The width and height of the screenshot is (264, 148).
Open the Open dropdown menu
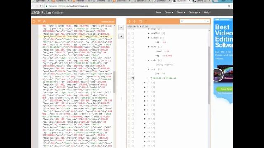pos(169,12)
